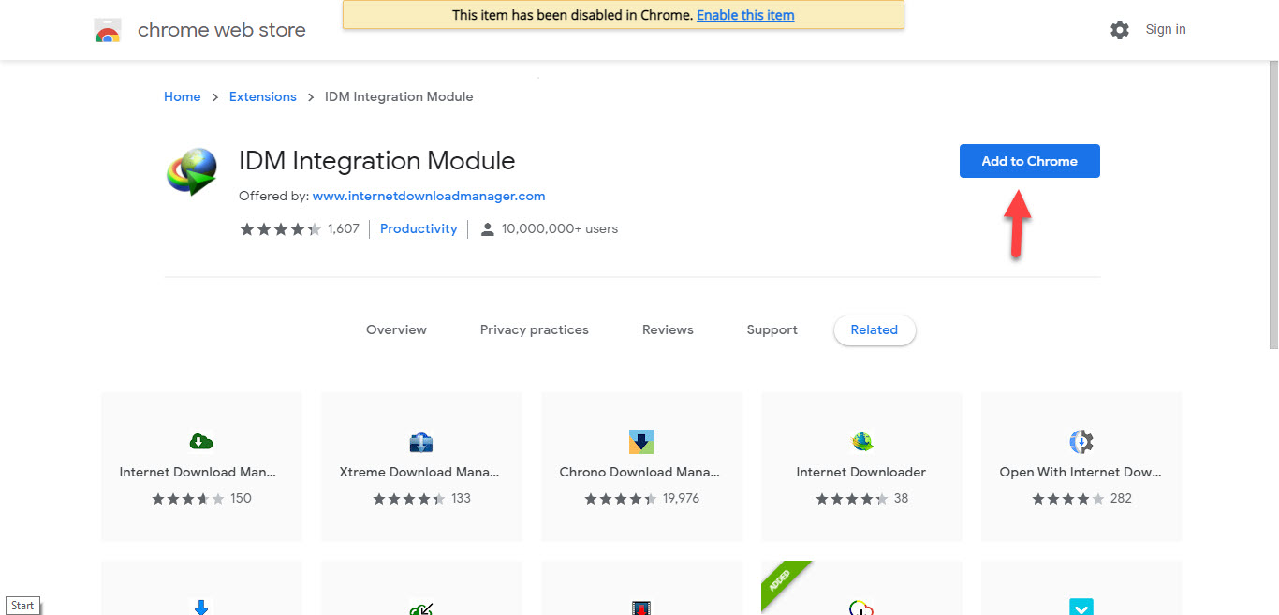1279x615 pixels.
Task: Switch to the Privacy practices tab
Action: pyautogui.click(x=534, y=330)
